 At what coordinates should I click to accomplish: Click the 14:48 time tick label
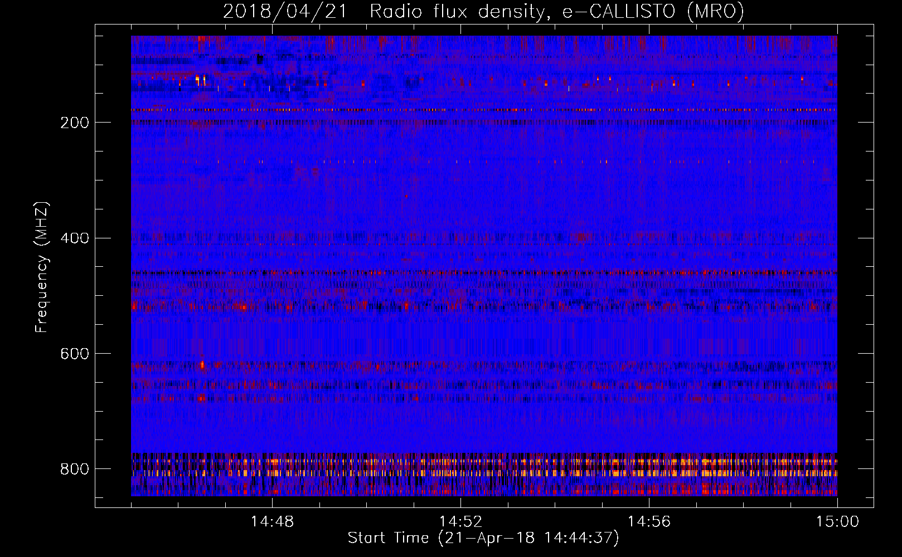coord(272,522)
